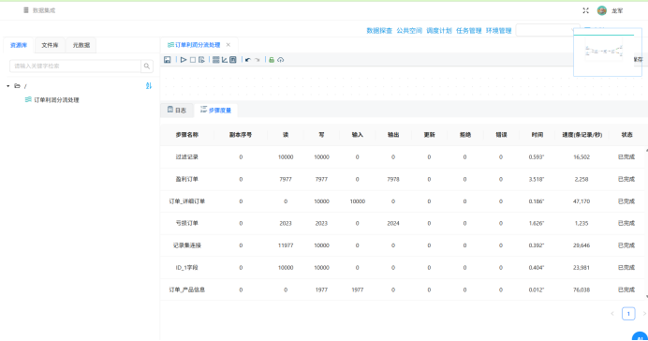The image size is (648, 341).
Task: Run the flow with the play icon
Action: click(184, 60)
